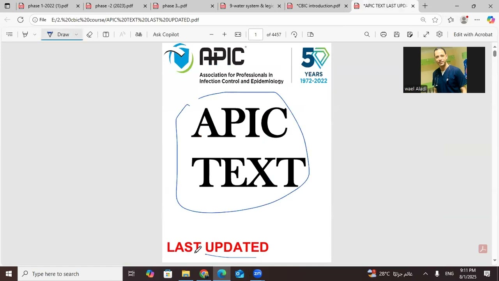Image resolution: width=499 pixels, height=281 pixels.
Task: Click the weather widget showing 28°C
Action: point(390,274)
